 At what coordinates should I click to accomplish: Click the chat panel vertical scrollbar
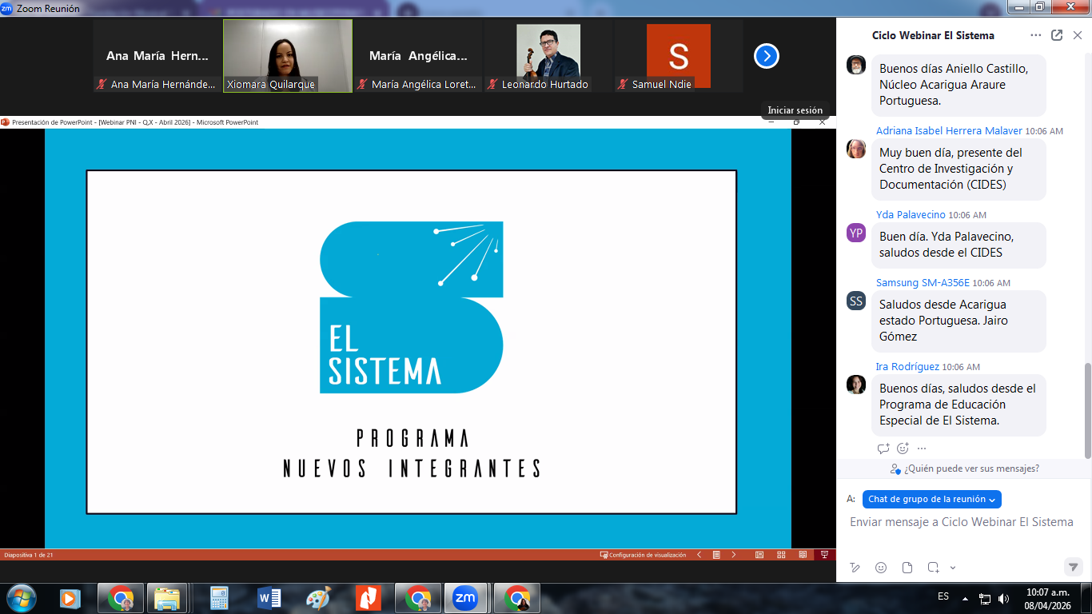coord(1086,410)
